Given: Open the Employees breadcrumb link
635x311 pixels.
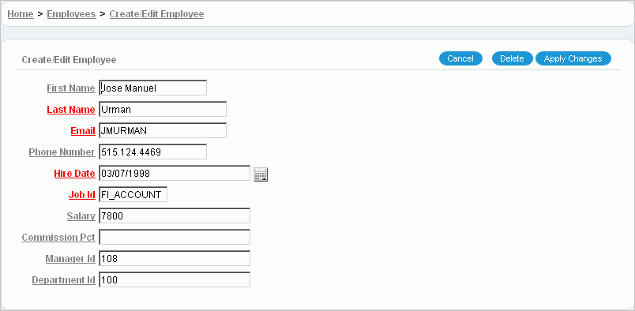Looking at the screenshot, I should (x=71, y=14).
